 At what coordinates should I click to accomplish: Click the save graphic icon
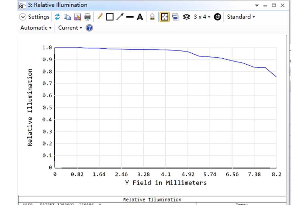point(77,17)
